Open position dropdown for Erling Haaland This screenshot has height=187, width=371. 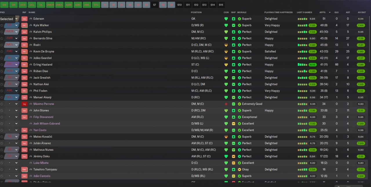[x=17, y=65]
